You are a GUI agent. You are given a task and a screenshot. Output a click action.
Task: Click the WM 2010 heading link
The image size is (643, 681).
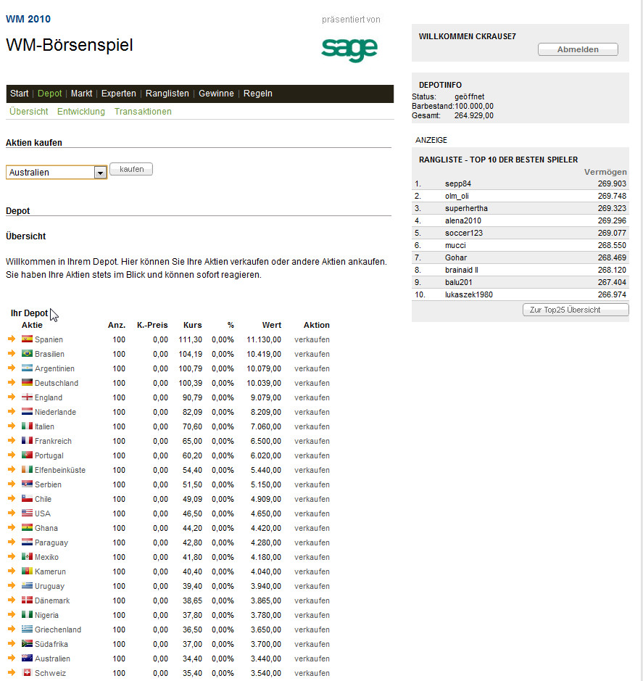tap(28, 19)
